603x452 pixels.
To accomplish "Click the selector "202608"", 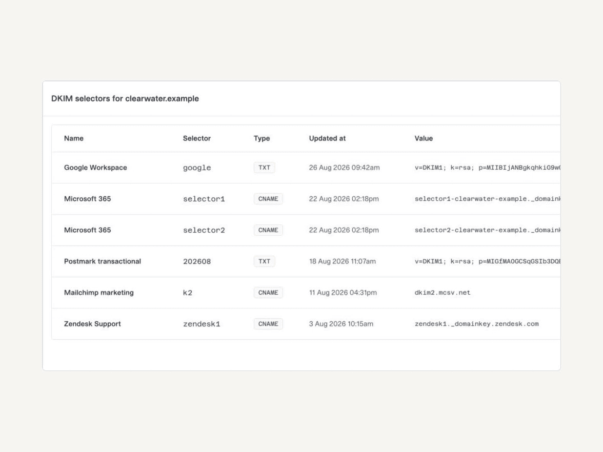I will [x=197, y=262].
